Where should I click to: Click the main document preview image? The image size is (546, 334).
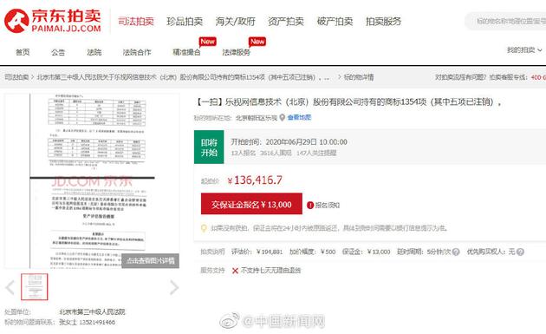[x=92, y=180]
